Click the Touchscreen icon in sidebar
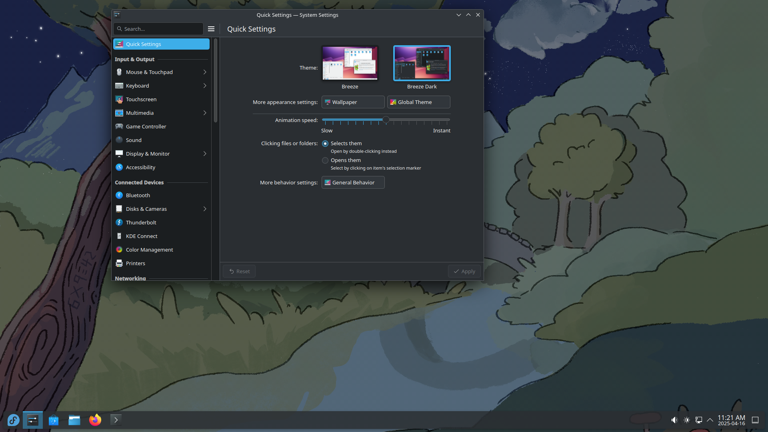The height and width of the screenshot is (432, 768). pos(119,99)
